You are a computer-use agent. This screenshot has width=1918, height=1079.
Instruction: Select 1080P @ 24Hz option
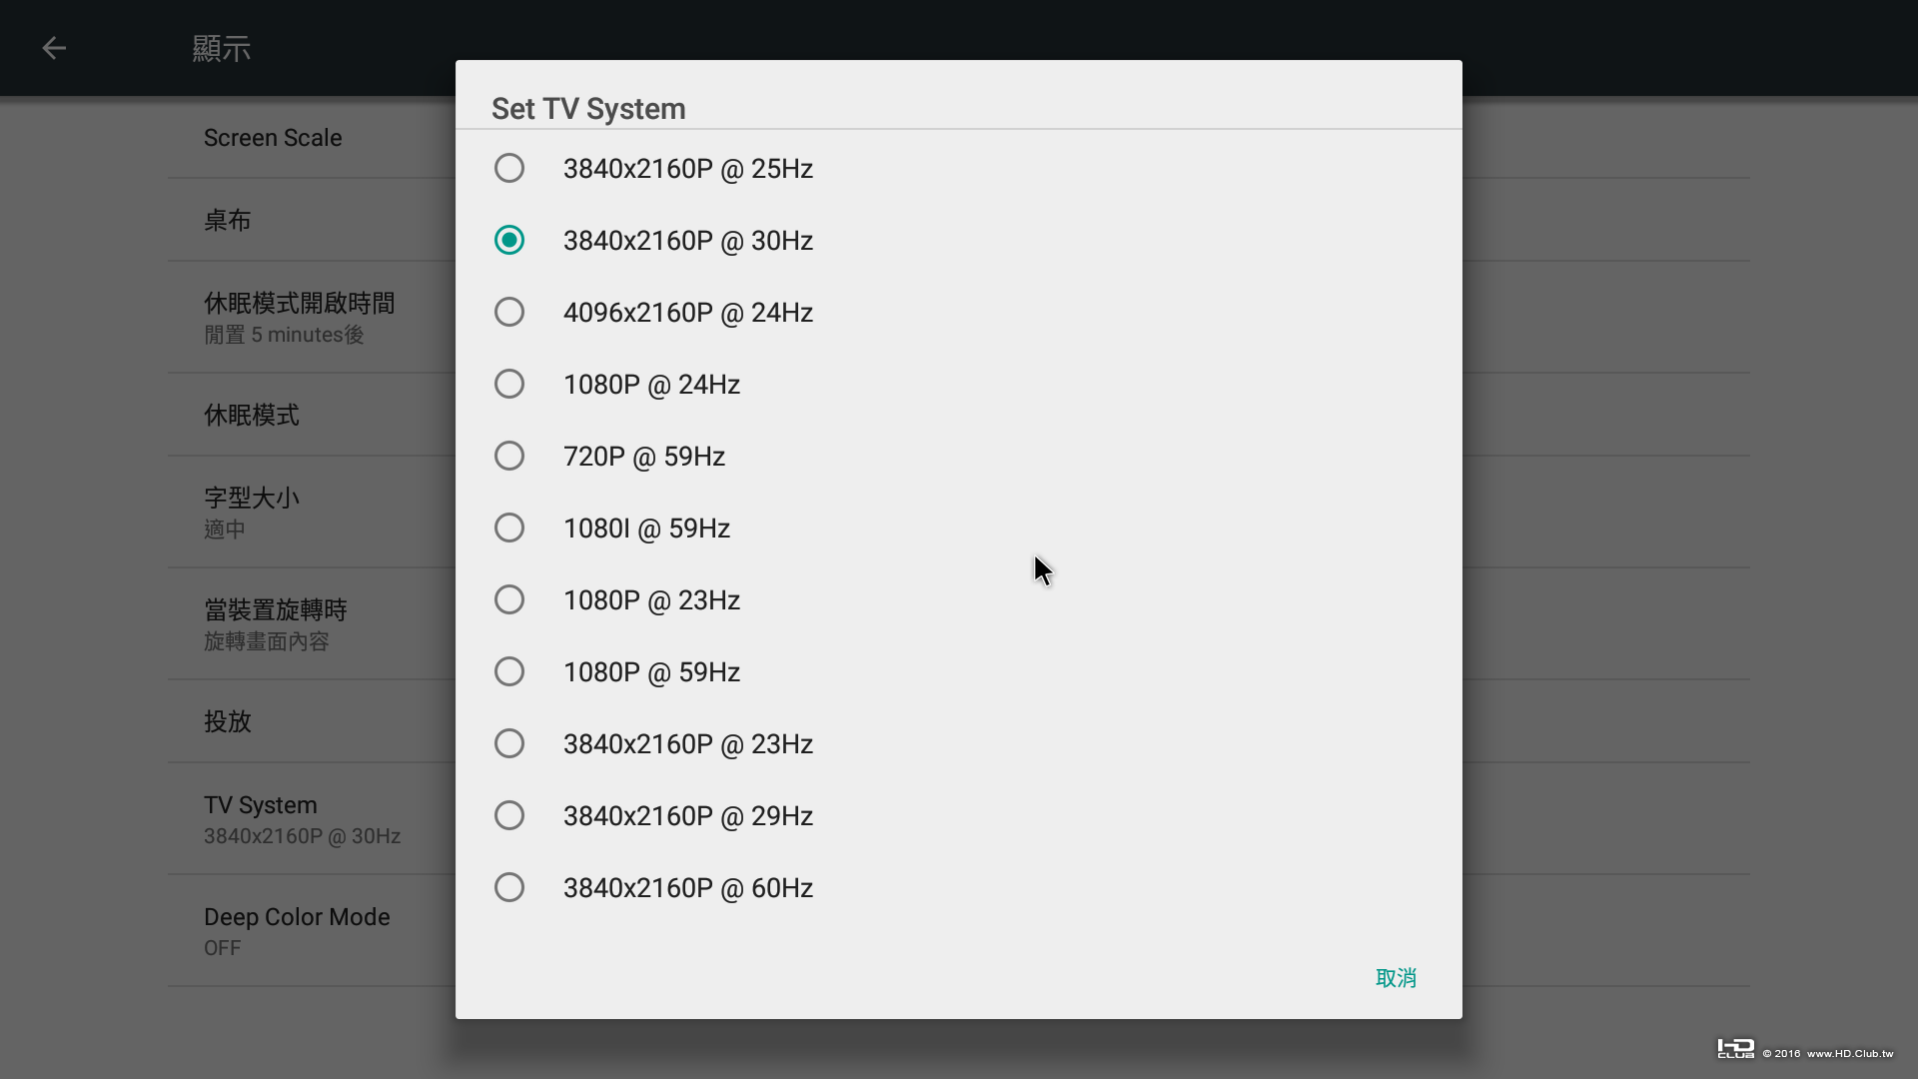tap(509, 384)
